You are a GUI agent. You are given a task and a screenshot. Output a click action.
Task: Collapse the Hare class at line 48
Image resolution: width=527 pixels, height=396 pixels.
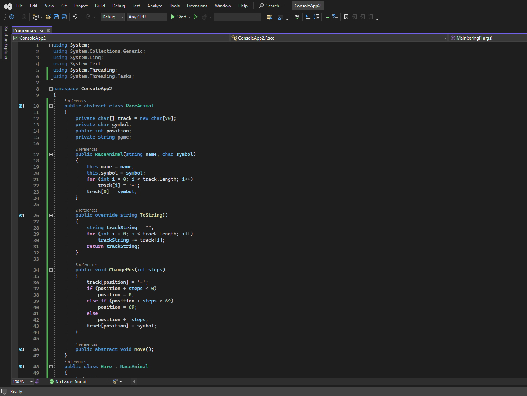pos(51,367)
